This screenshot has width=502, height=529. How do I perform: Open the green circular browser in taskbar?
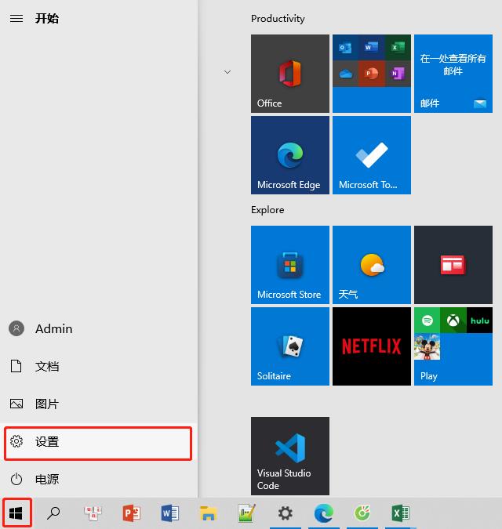(x=362, y=513)
